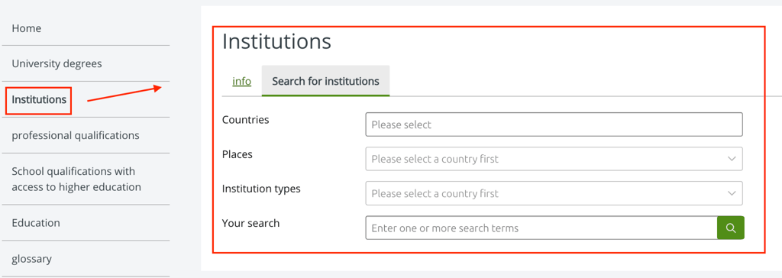Go to Home in sidebar
This screenshot has height=278, width=782.
click(x=27, y=28)
